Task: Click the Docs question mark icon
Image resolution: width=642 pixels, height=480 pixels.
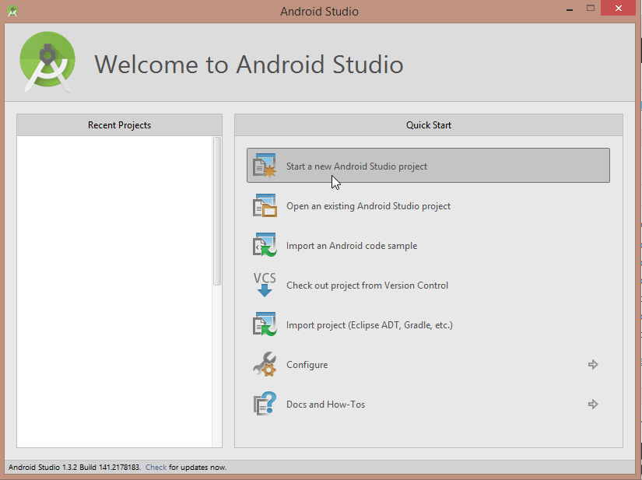Action: pyautogui.click(x=265, y=404)
